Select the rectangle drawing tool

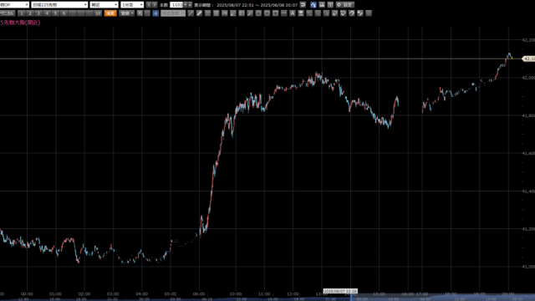point(275,13)
